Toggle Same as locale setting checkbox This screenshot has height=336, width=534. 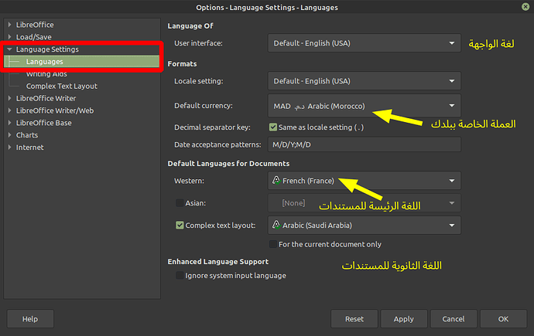click(273, 127)
